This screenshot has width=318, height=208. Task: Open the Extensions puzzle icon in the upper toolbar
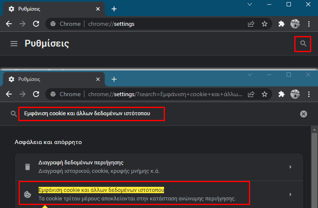281,24
